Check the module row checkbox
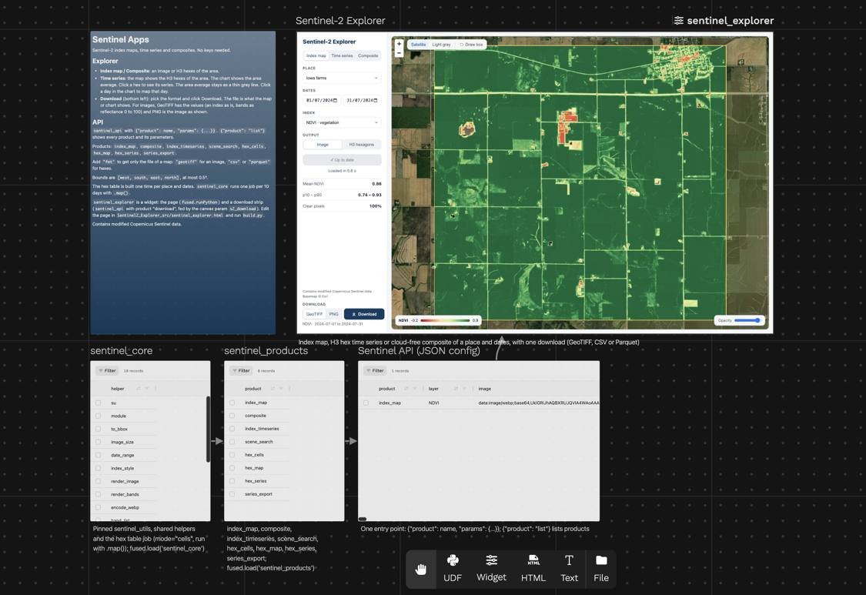 pos(99,416)
